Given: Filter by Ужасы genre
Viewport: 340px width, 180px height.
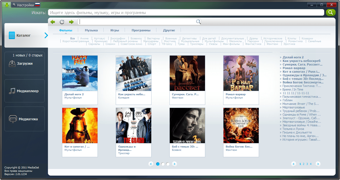Looking at the screenshot, I should (x=213, y=44).
